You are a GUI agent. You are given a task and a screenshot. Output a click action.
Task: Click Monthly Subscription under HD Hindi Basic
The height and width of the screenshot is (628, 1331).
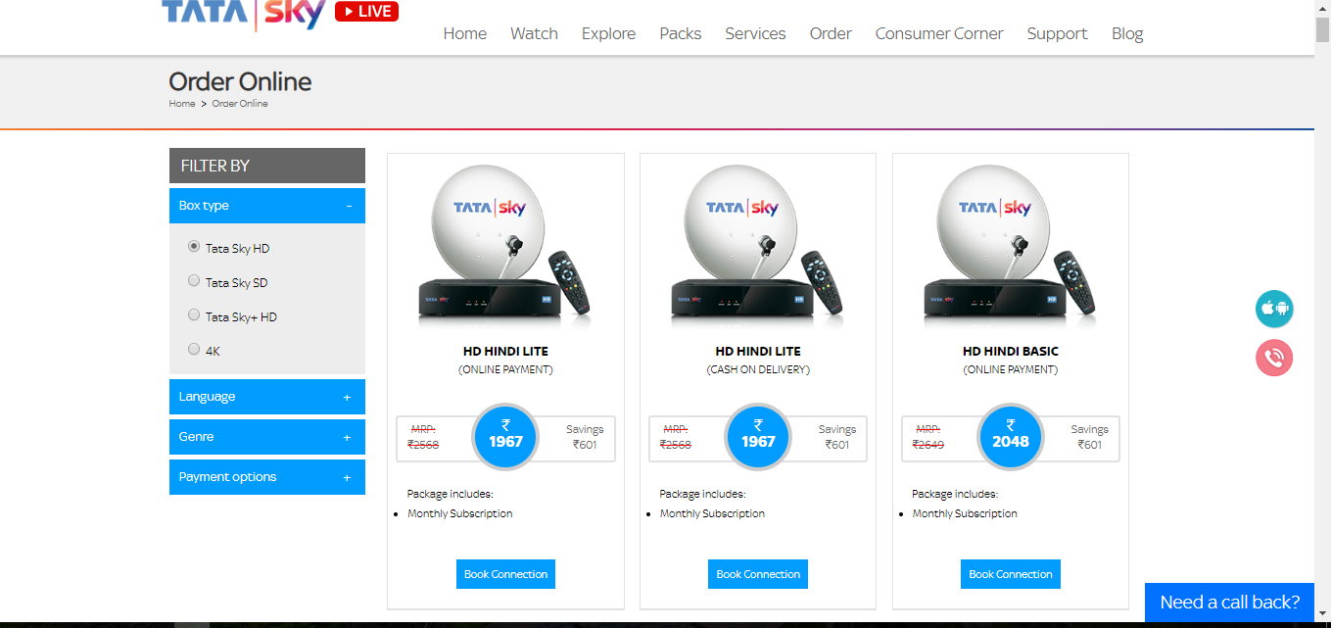(x=965, y=513)
